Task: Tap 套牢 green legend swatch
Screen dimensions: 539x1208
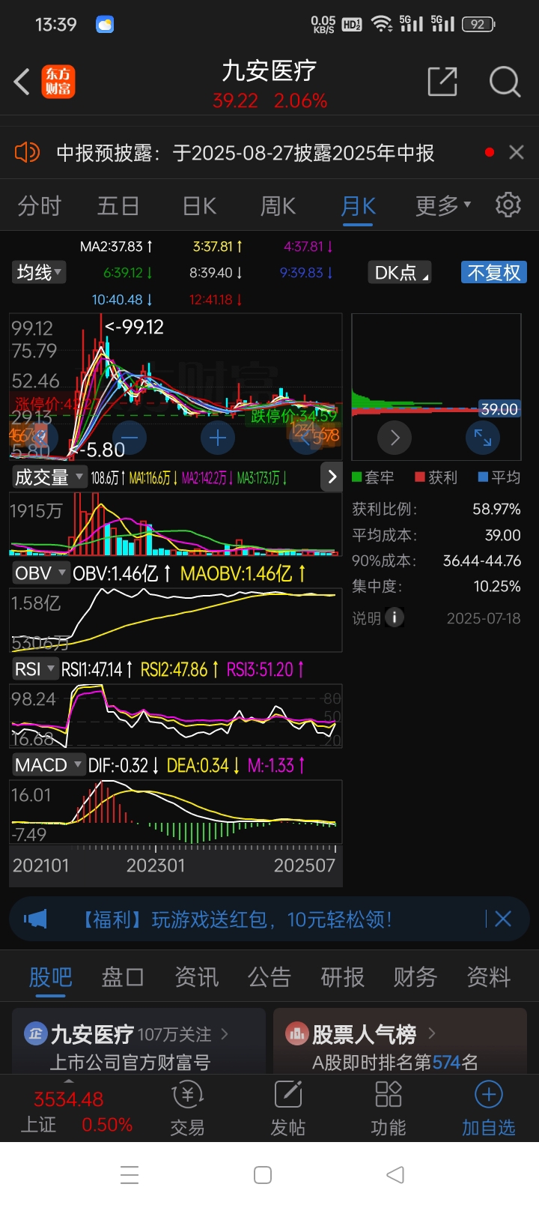Action: point(357,477)
